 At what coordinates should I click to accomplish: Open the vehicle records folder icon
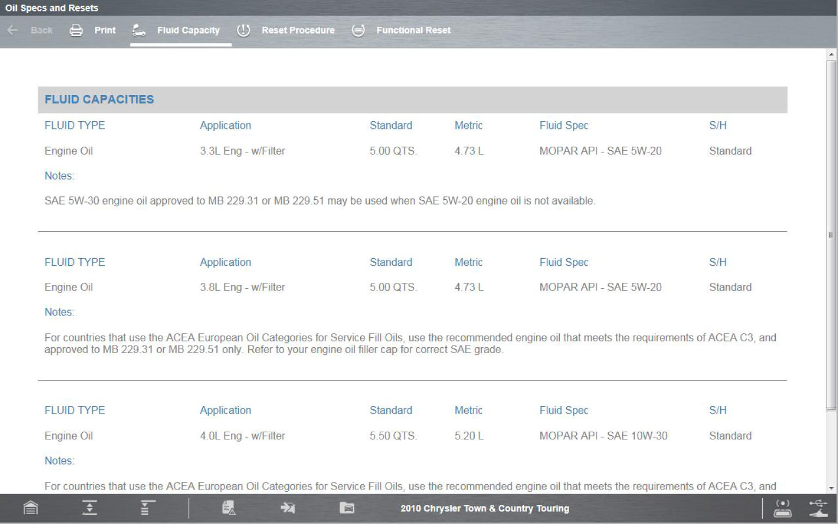347,508
